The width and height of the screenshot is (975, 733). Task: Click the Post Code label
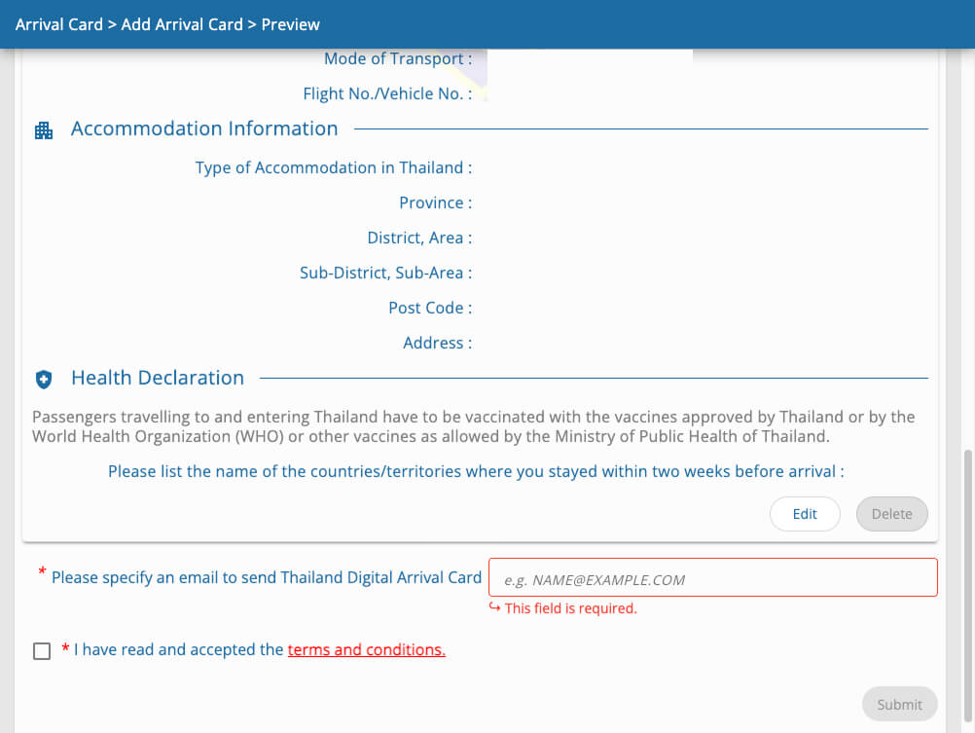430,308
